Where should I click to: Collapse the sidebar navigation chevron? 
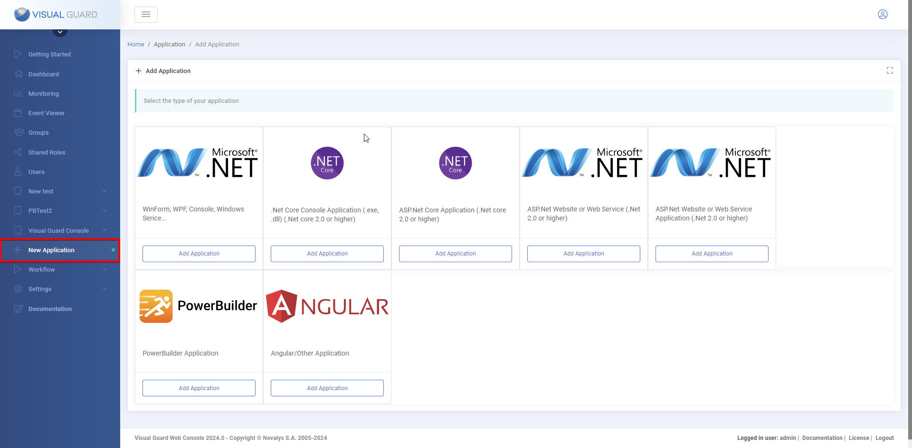pyautogui.click(x=60, y=31)
